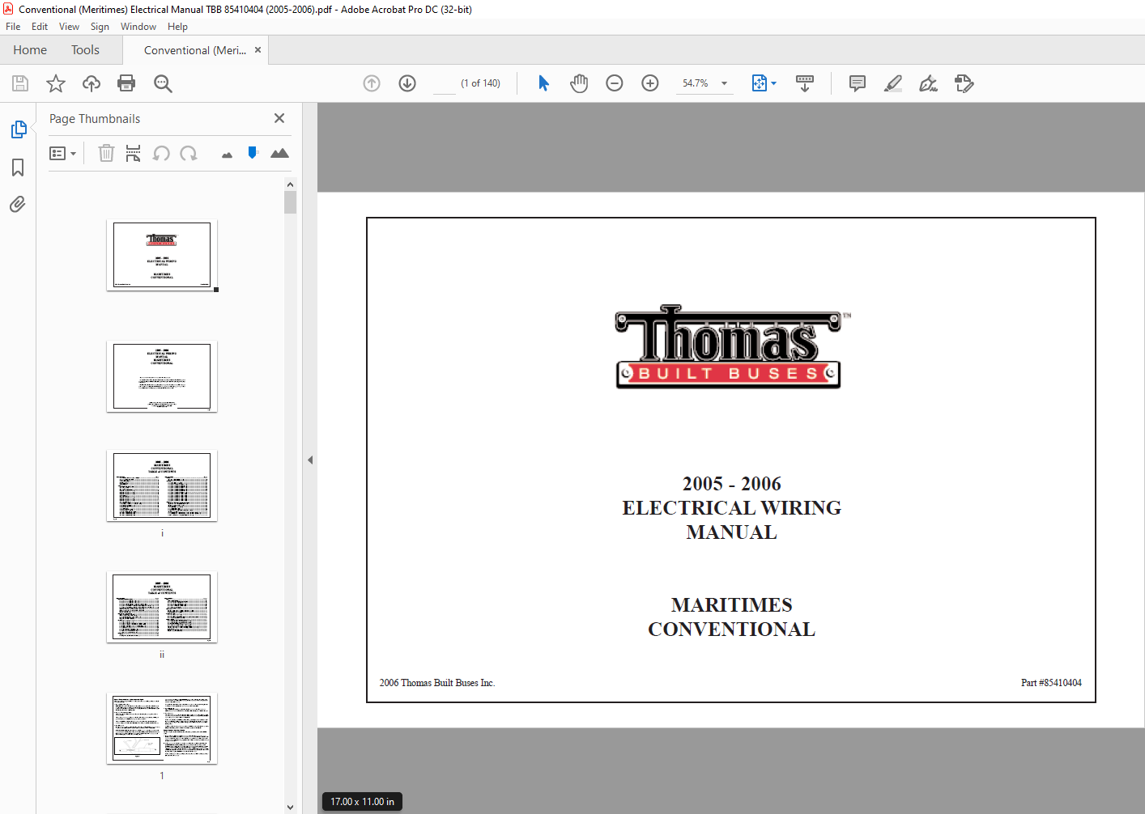1145x814 pixels.
Task: Click the thumbnails scrollbar handle
Action: click(x=290, y=202)
